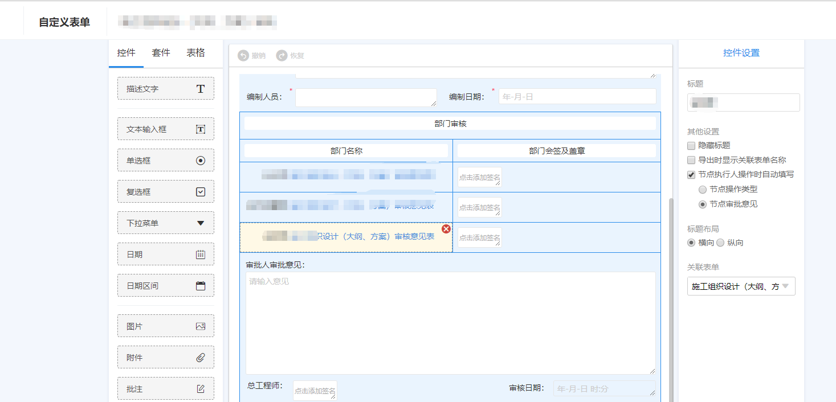Click the 撤销 undo button
The image size is (836, 402).
tap(251, 55)
